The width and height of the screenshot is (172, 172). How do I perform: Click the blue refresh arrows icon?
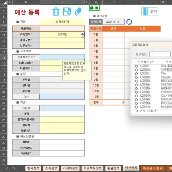(129, 22)
